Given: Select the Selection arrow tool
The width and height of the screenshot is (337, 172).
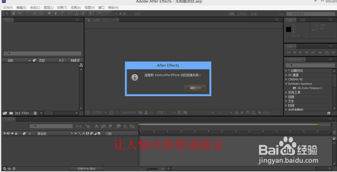Looking at the screenshot, I should (x=7, y=13).
